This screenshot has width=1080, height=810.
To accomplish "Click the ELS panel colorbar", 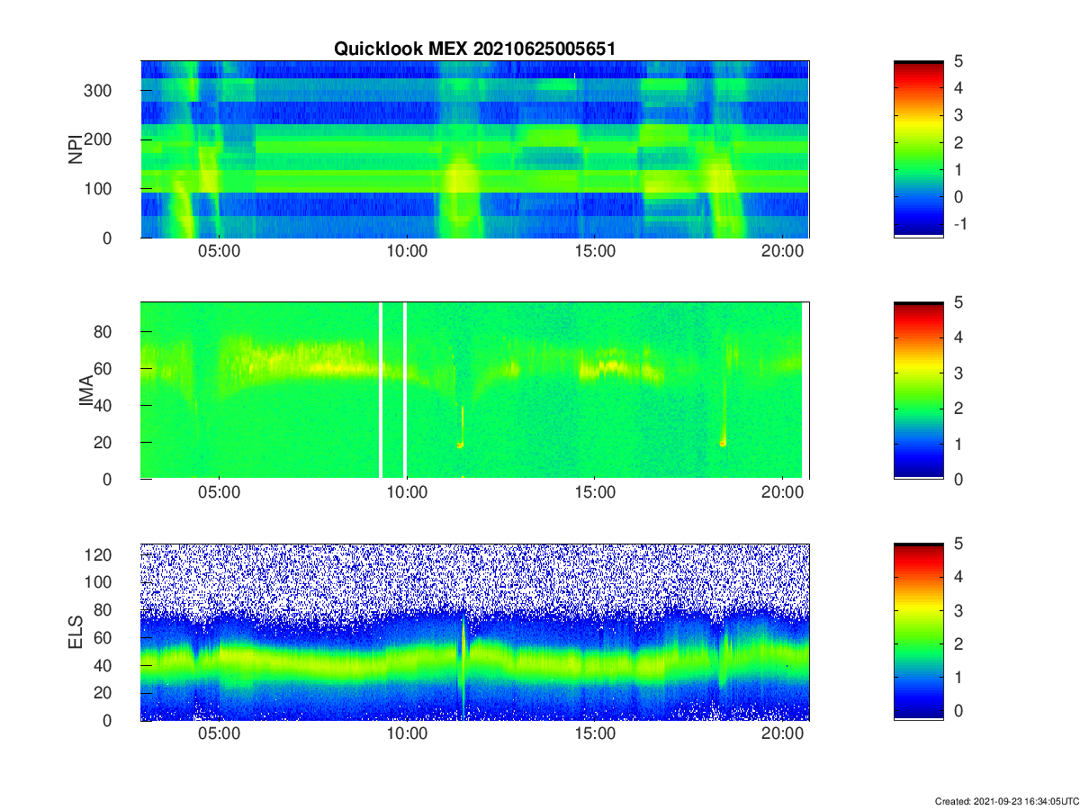I will pyautogui.click(x=918, y=632).
